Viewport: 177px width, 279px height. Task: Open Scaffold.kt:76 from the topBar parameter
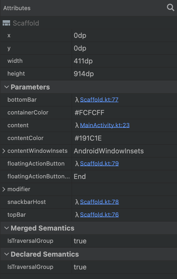(x=99, y=215)
